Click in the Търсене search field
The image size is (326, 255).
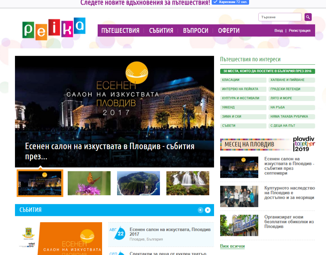click(x=280, y=17)
